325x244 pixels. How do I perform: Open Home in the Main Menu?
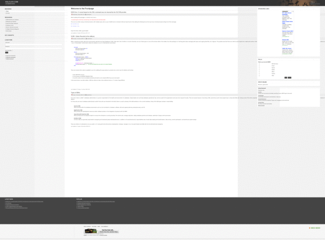coord(7,11)
